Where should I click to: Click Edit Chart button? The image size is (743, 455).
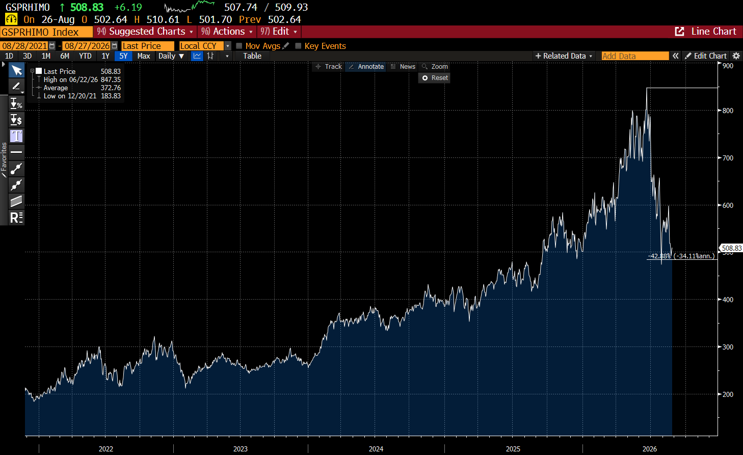point(705,56)
